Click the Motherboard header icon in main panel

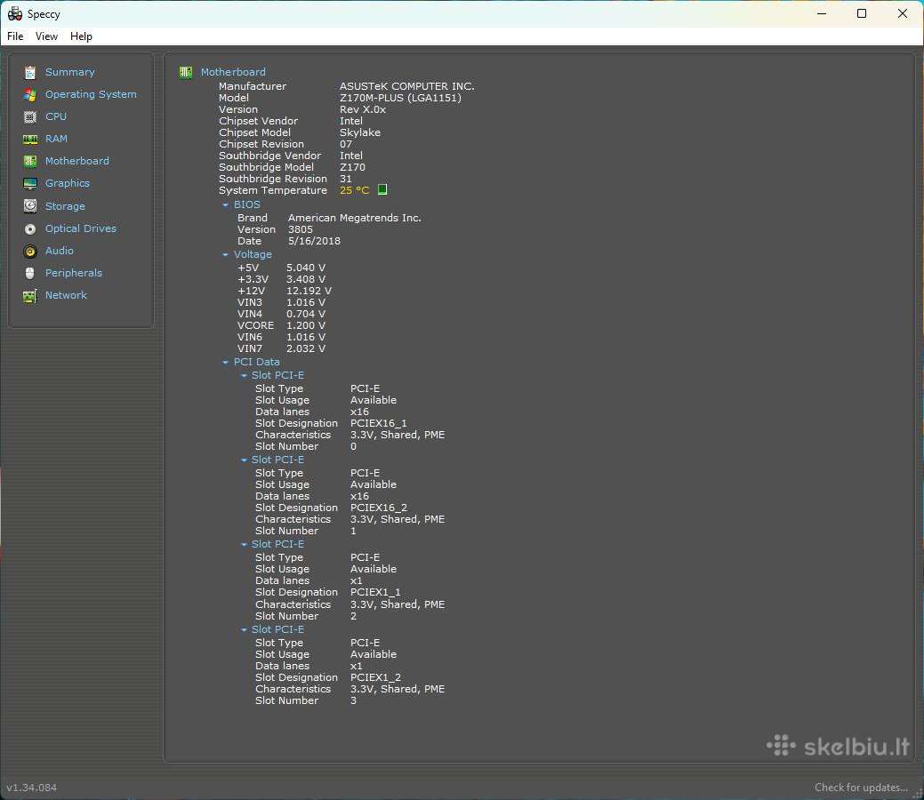(x=186, y=73)
